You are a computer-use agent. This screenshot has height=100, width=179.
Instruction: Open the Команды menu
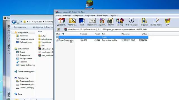67,16
